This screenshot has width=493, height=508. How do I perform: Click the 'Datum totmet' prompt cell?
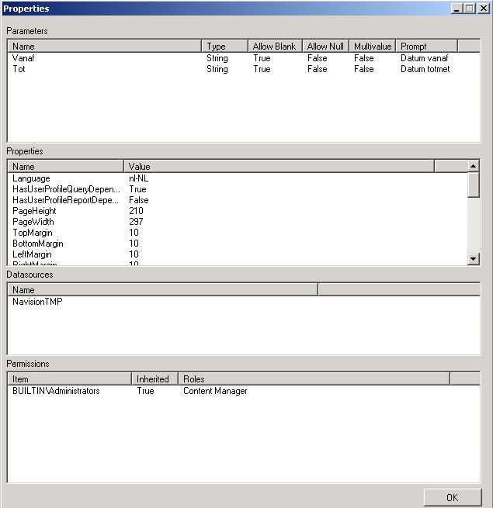425,69
